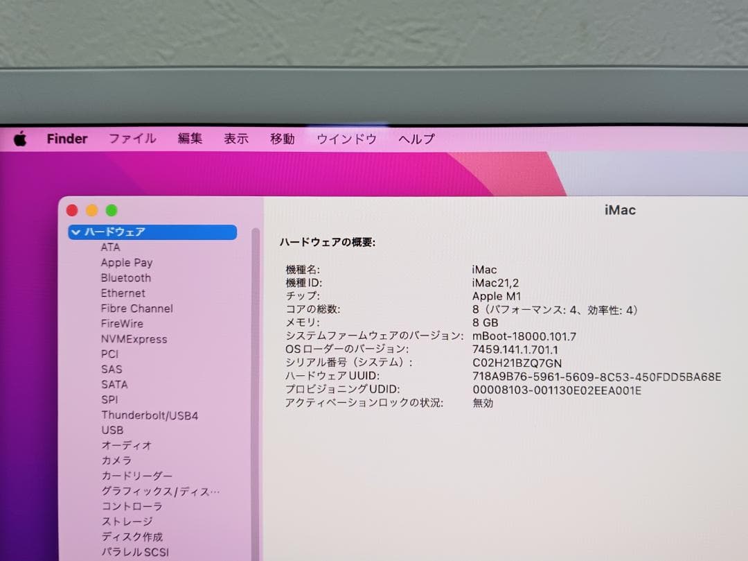
Task: Open the 移動 menu
Action: click(283, 139)
